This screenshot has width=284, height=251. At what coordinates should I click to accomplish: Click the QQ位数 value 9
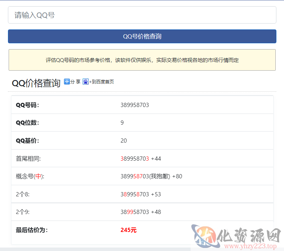point(122,123)
